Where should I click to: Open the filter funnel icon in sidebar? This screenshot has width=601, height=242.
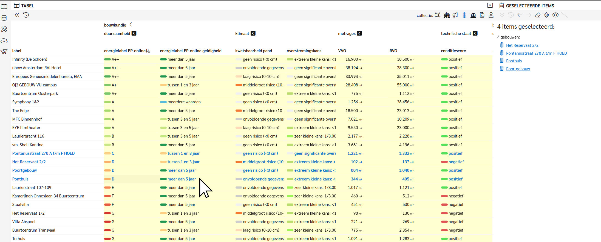4,52
